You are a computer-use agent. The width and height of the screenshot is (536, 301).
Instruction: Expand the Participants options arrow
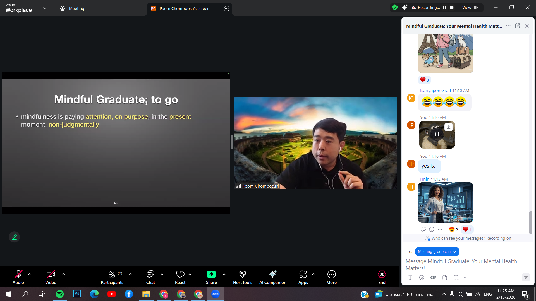(130, 274)
